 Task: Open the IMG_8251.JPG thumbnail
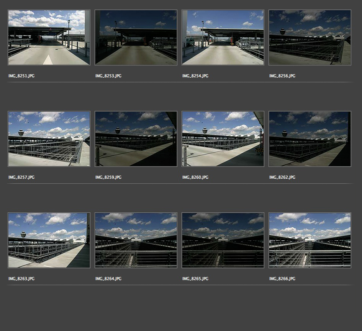coord(49,38)
